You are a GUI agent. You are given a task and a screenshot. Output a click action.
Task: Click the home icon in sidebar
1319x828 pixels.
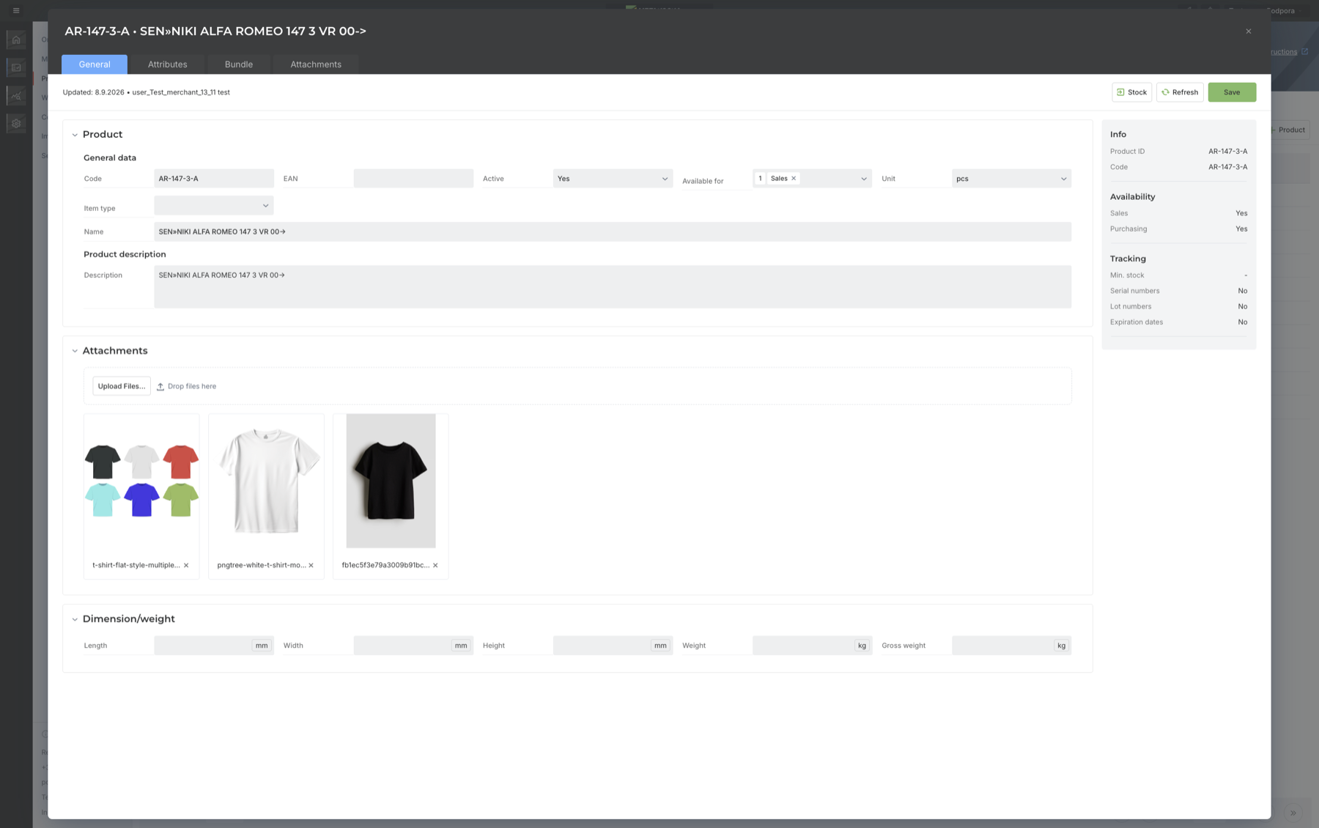click(16, 40)
